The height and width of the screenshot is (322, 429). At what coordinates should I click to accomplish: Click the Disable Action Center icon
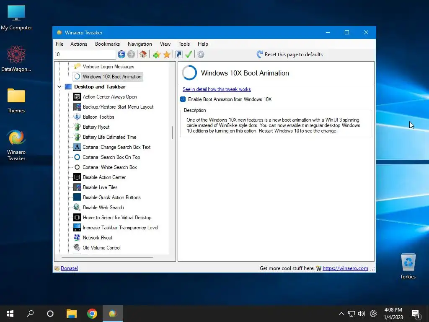[77, 177]
